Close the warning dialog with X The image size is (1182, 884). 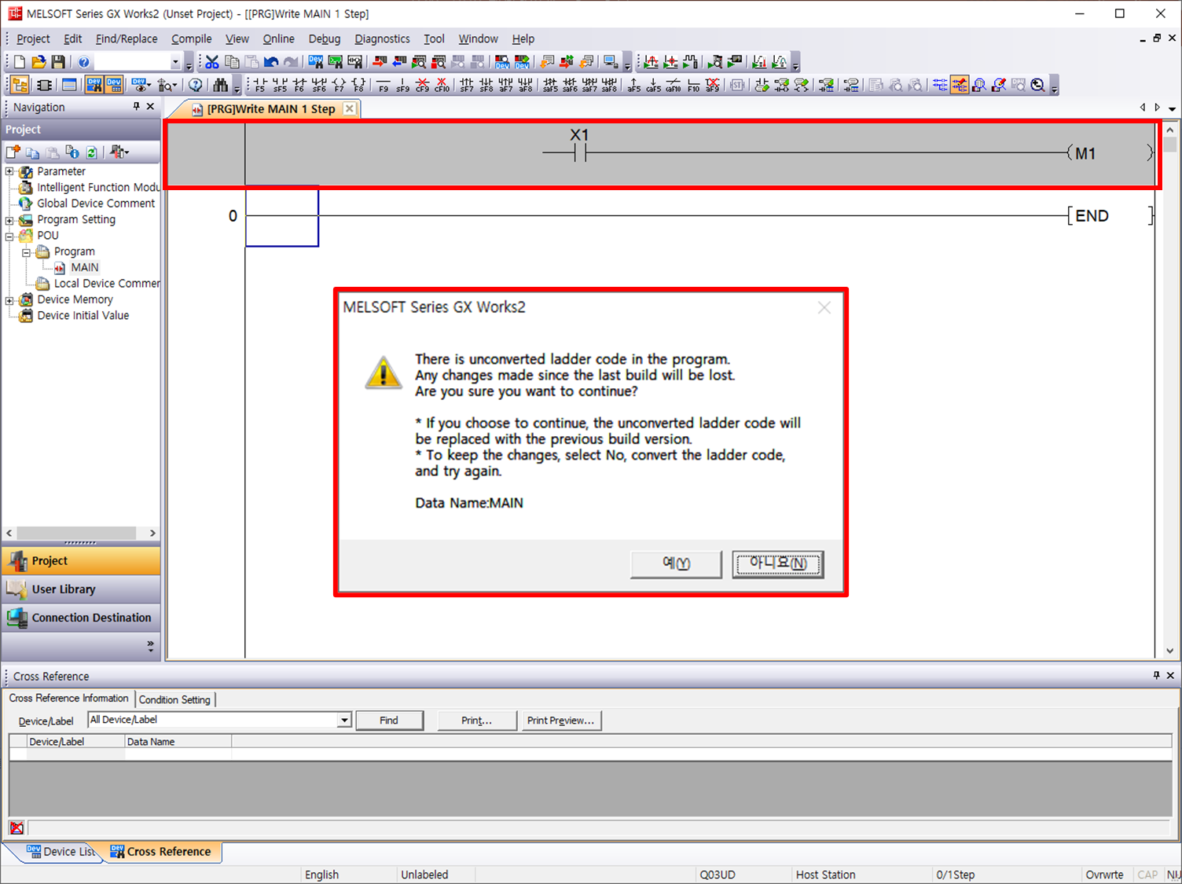(824, 307)
